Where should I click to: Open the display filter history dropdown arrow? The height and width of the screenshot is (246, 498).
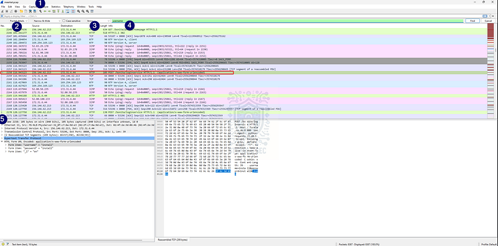[x=490, y=16]
